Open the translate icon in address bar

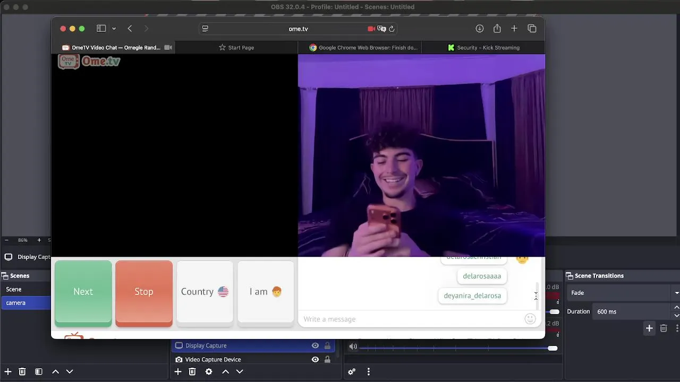pos(381,29)
